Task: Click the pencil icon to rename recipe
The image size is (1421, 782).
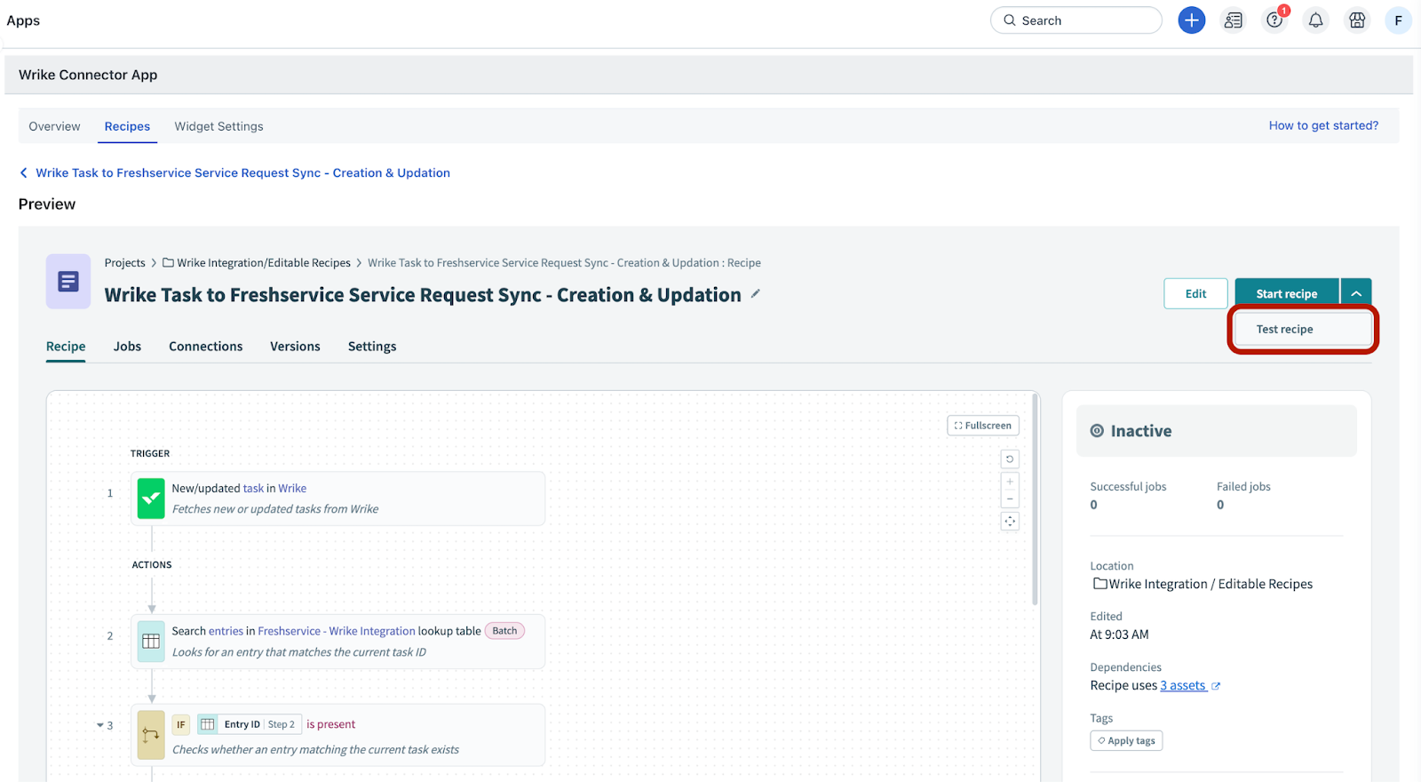Action: click(x=755, y=293)
